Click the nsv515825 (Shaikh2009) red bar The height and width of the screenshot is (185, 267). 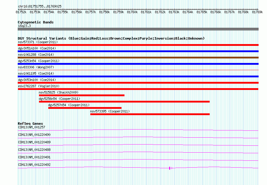pyautogui.click(x=82, y=95)
